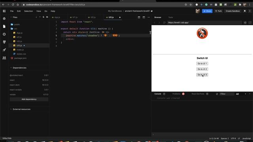Collapse the src folder
The width and height of the screenshot is (253, 142).
[14, 29]
